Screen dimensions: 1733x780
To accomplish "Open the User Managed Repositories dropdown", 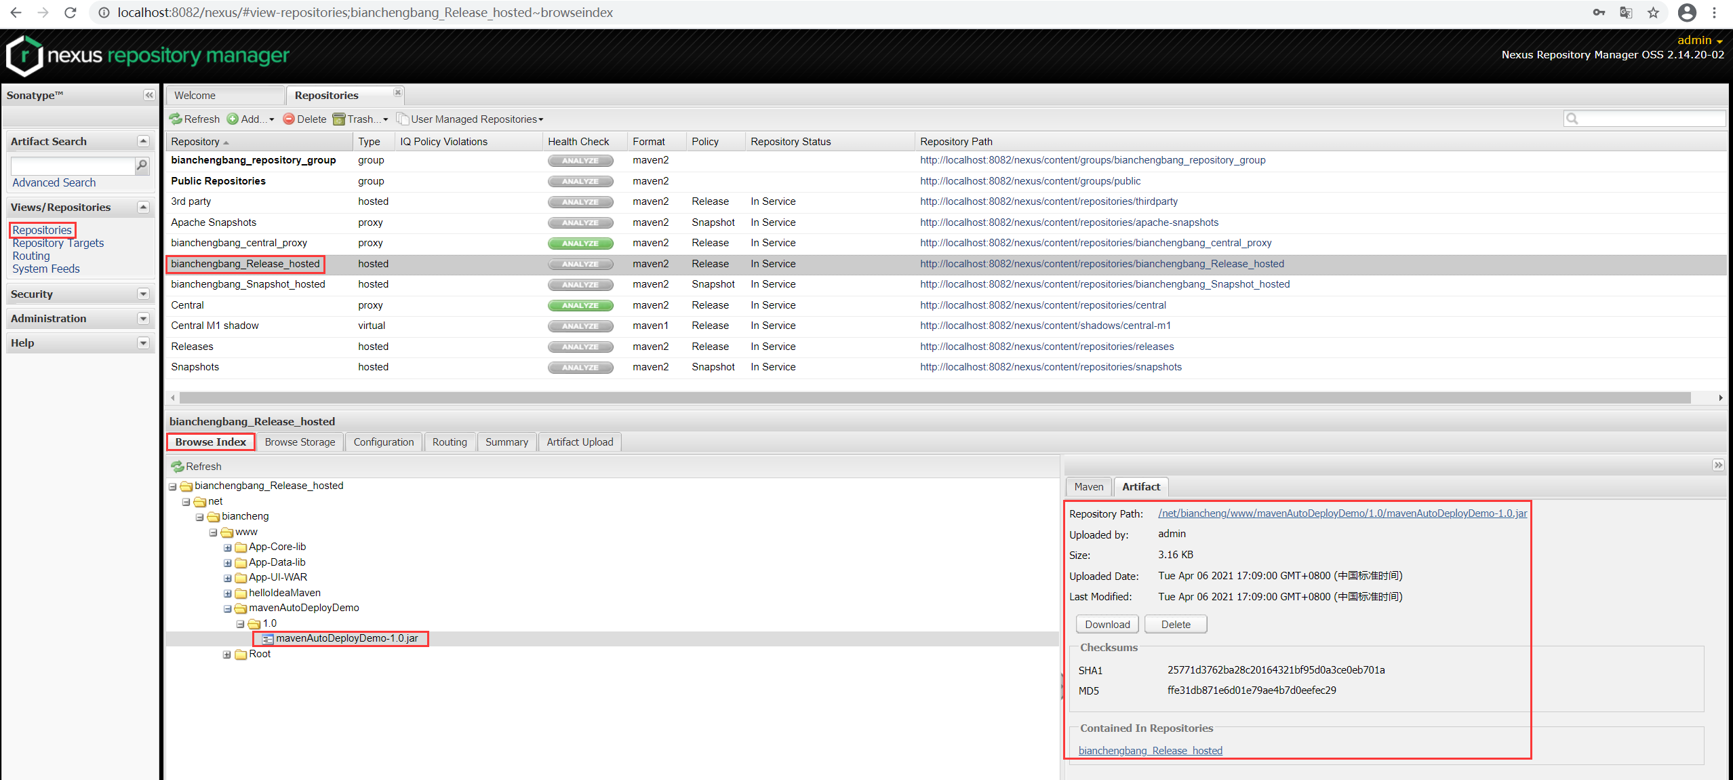I will (470, 119).
